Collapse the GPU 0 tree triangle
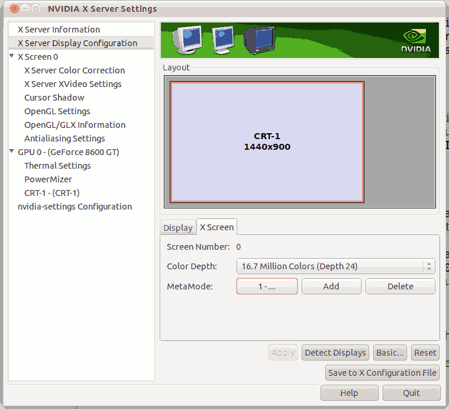The width and height of the screenshot is (449, 409). pos(12,151)
